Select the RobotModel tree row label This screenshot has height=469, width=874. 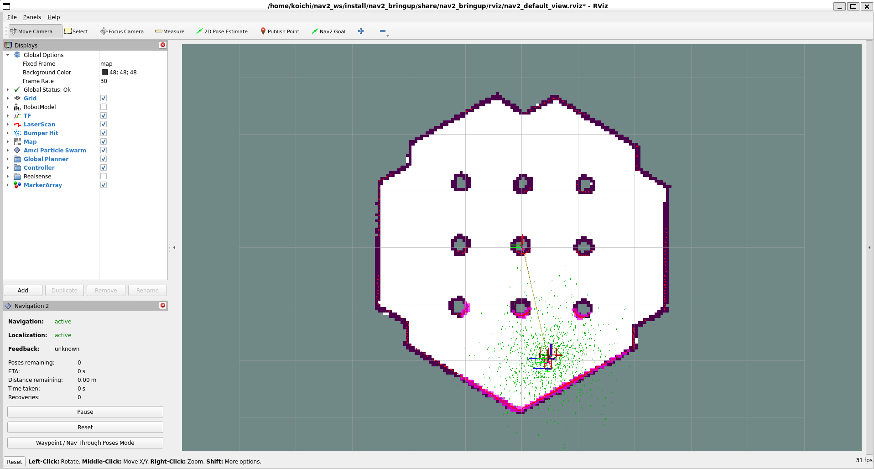40,107
